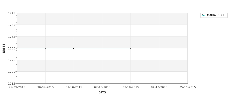The width and height of the screenshot is (252, 111).
Task: Click the cyan rate line segment
Action: pos(102,48)
